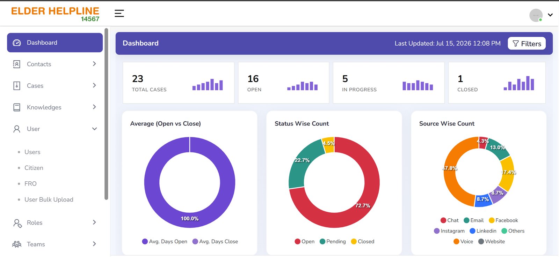
Task: Click the Roles person-tag icon
Action: (x=17, y=223)
